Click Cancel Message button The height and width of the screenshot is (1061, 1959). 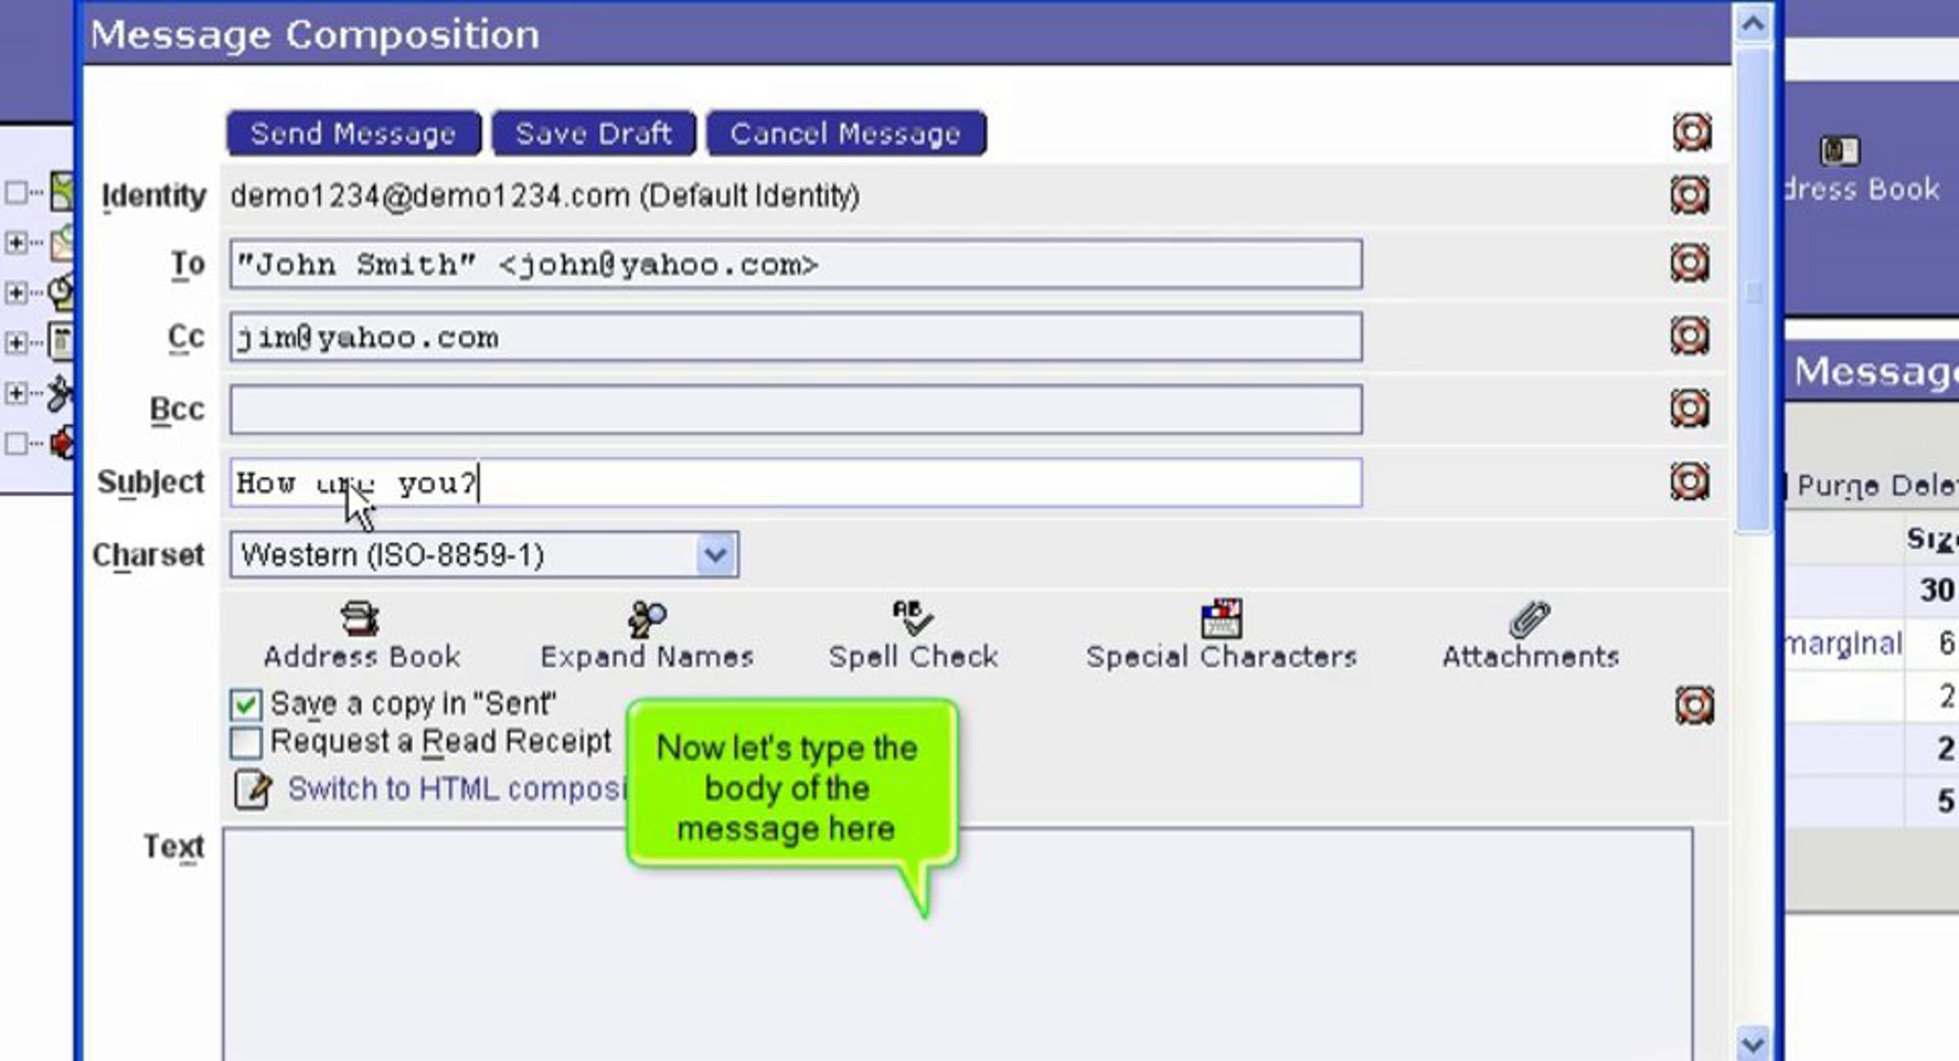pos(845,134)
